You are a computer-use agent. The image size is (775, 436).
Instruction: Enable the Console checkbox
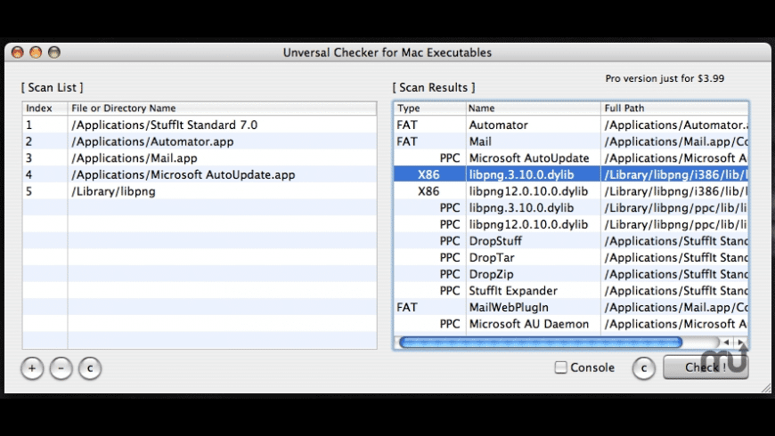point(560,367)
